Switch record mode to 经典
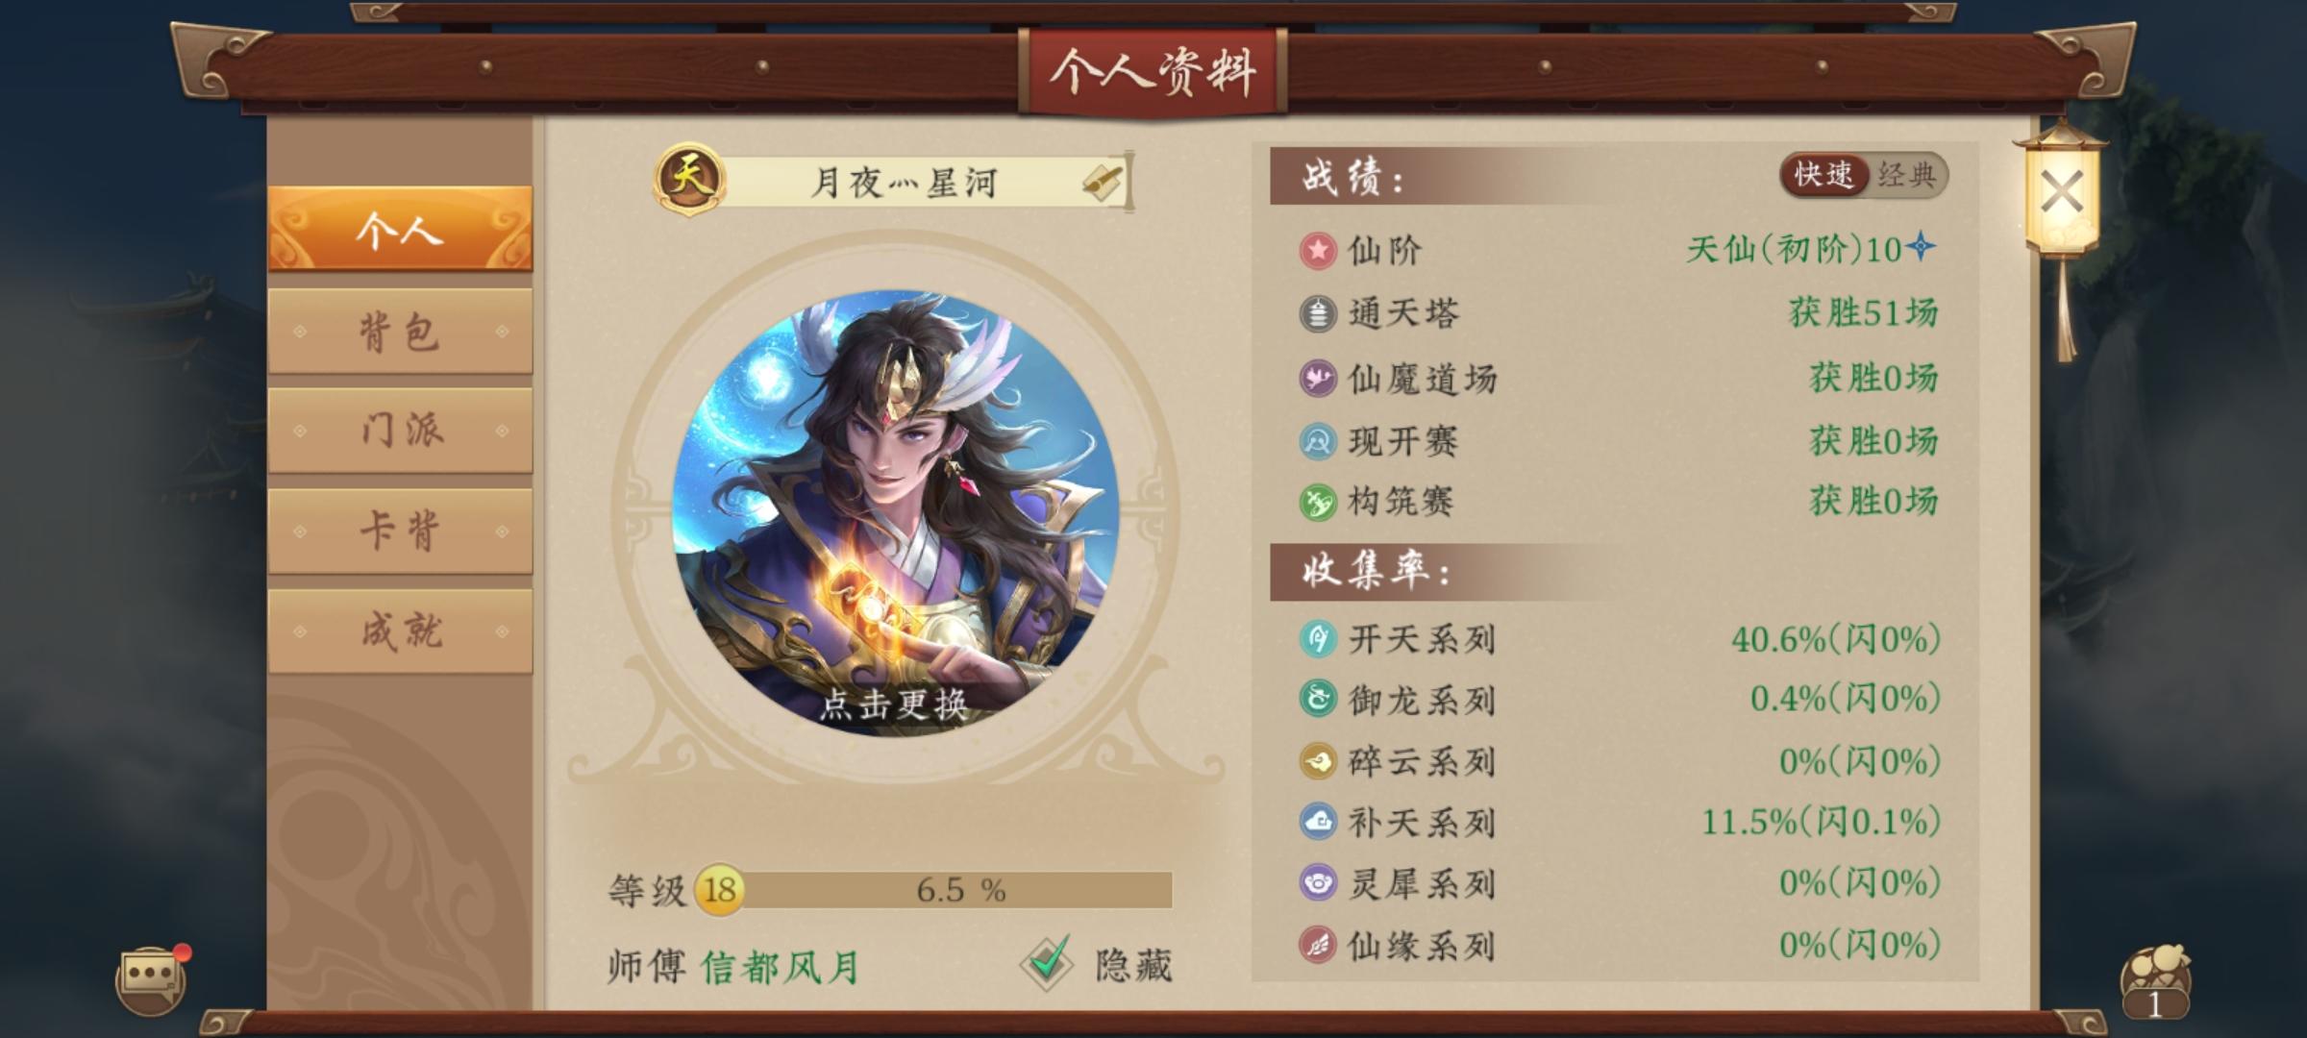Screen dimensions: 2307x1038 tap(1906, 175)
